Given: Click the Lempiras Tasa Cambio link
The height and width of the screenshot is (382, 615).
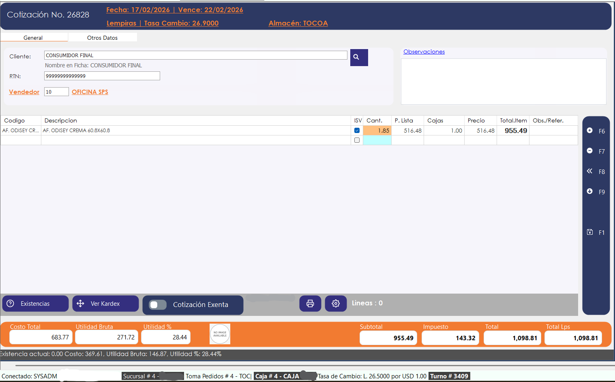Looking at the screenshot, I should click(x=163, y=24).
